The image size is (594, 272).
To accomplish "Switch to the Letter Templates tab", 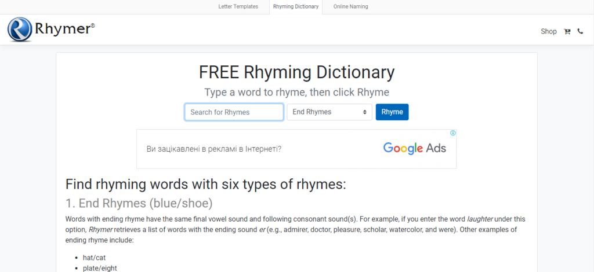I will click(238, 7).
